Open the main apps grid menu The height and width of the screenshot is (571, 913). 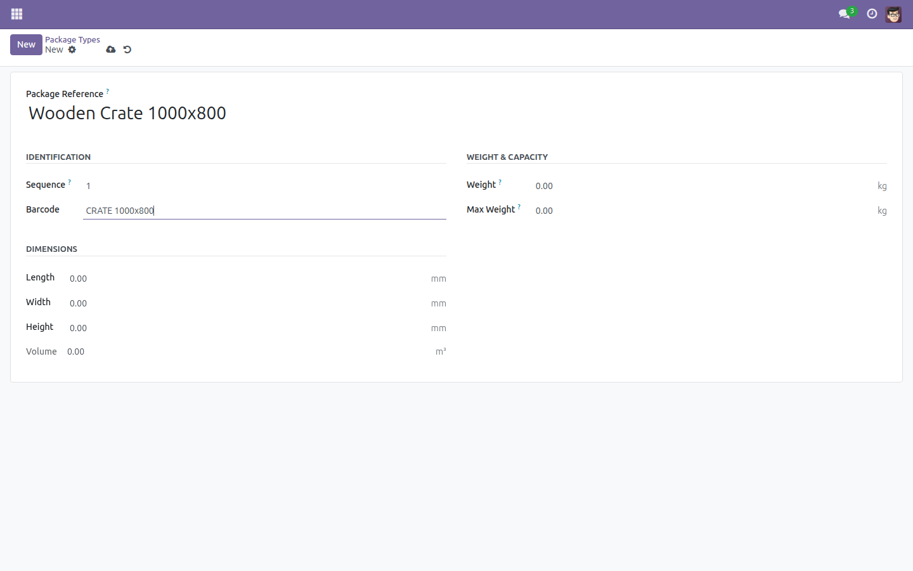[17, 14]
